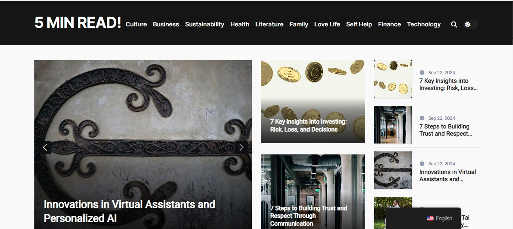This screenshot has height=229, width=513.
Task: Read '7 Key Insights into Investing' card
Action: tap(308, 125)
